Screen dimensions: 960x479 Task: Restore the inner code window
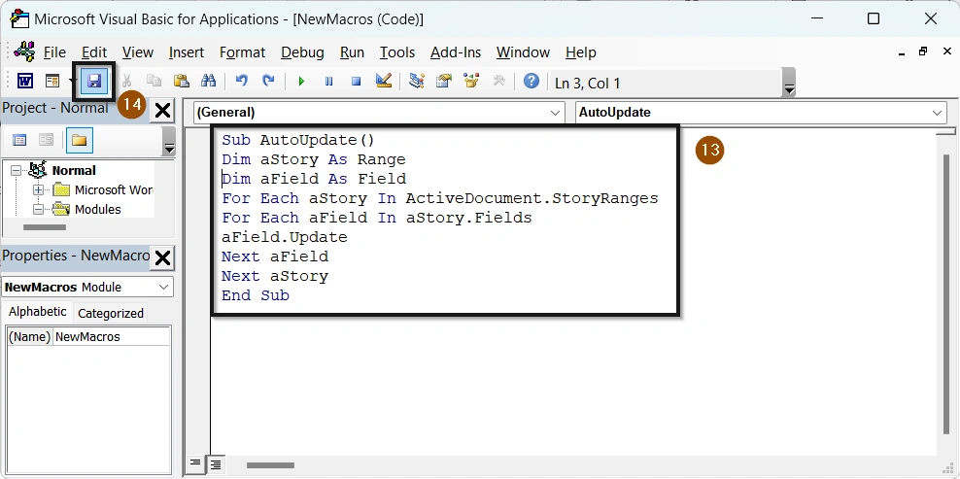(x=923, y=52)
